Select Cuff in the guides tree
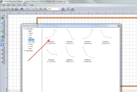Image resolution: width=137 pixels, height=92 pixels. coord(30,35)
